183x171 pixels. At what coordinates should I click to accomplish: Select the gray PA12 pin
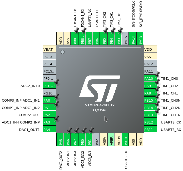[150, 63]
